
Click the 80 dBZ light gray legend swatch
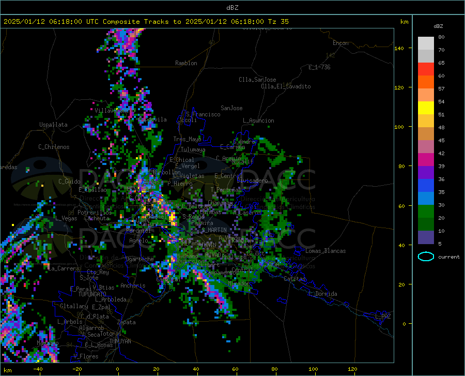coord(426,43)
